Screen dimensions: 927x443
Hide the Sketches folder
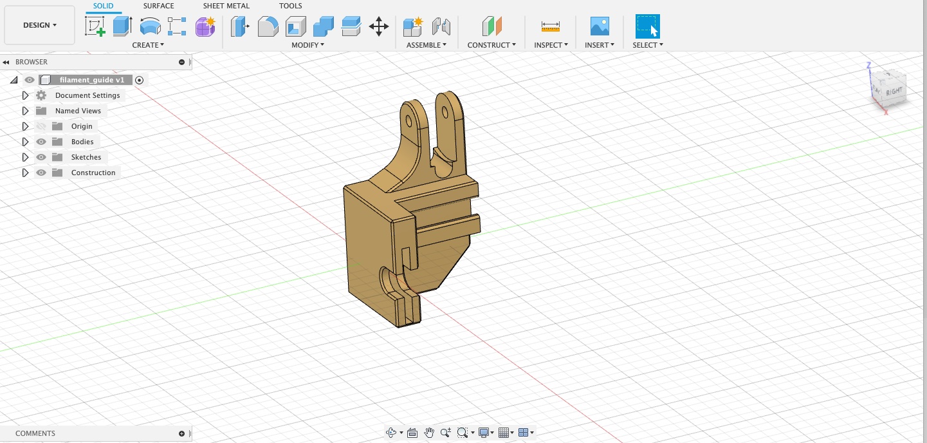pyautogui.click(x=41, y=156)
